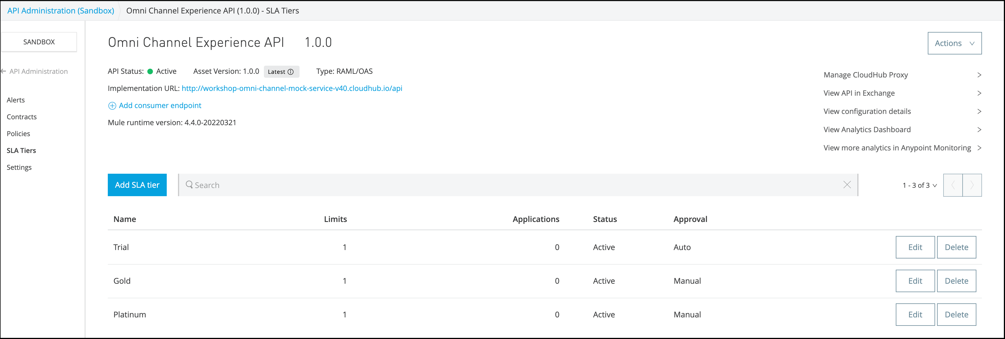Click the back arrow beside API Administration
This screenshot has height=339, width=1005.
(3, 71)
